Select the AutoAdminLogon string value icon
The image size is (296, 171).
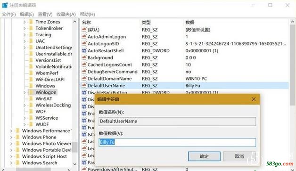point(84,37)
